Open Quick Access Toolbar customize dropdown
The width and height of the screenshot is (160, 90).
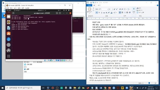(97, 2)
